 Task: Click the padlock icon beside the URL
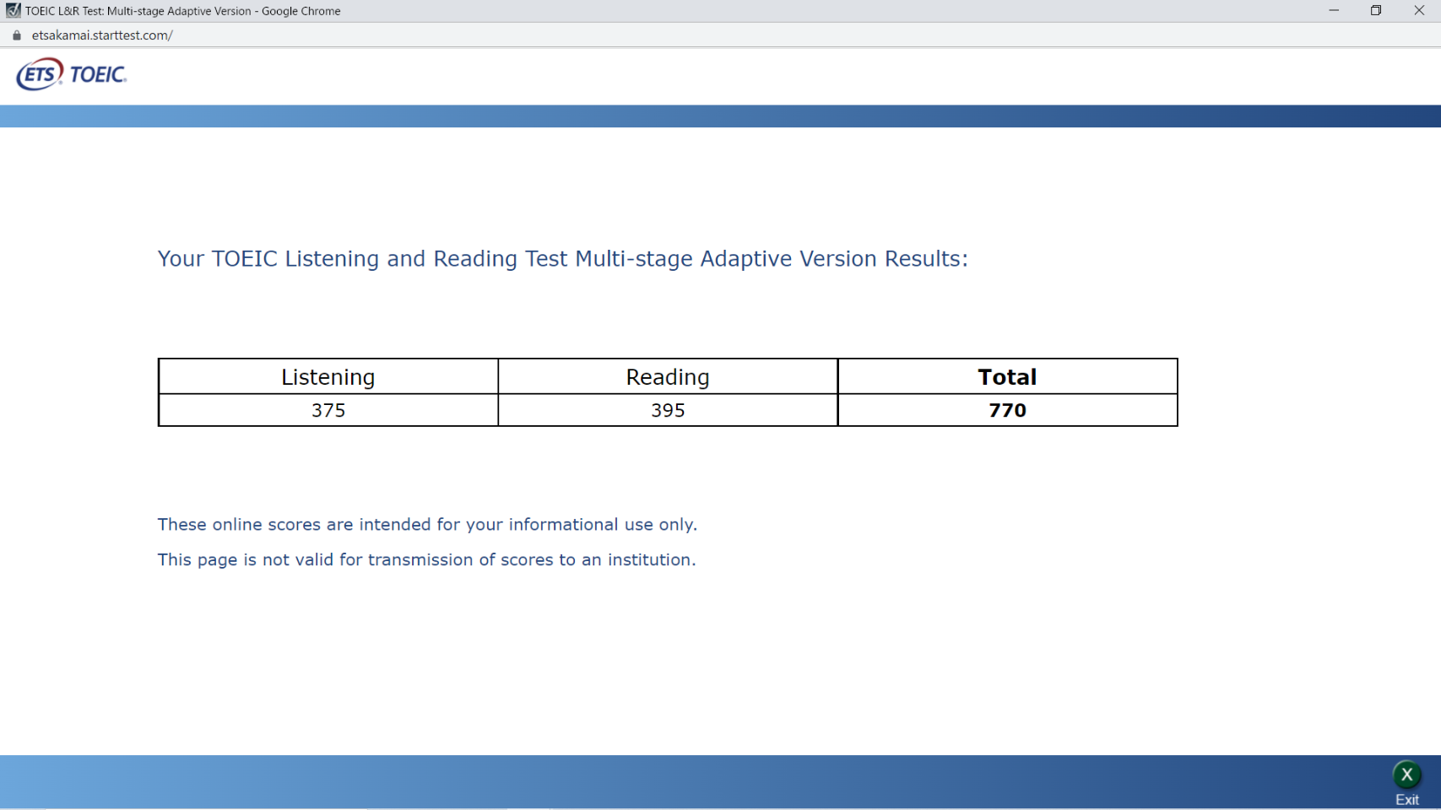click(17, 35)
